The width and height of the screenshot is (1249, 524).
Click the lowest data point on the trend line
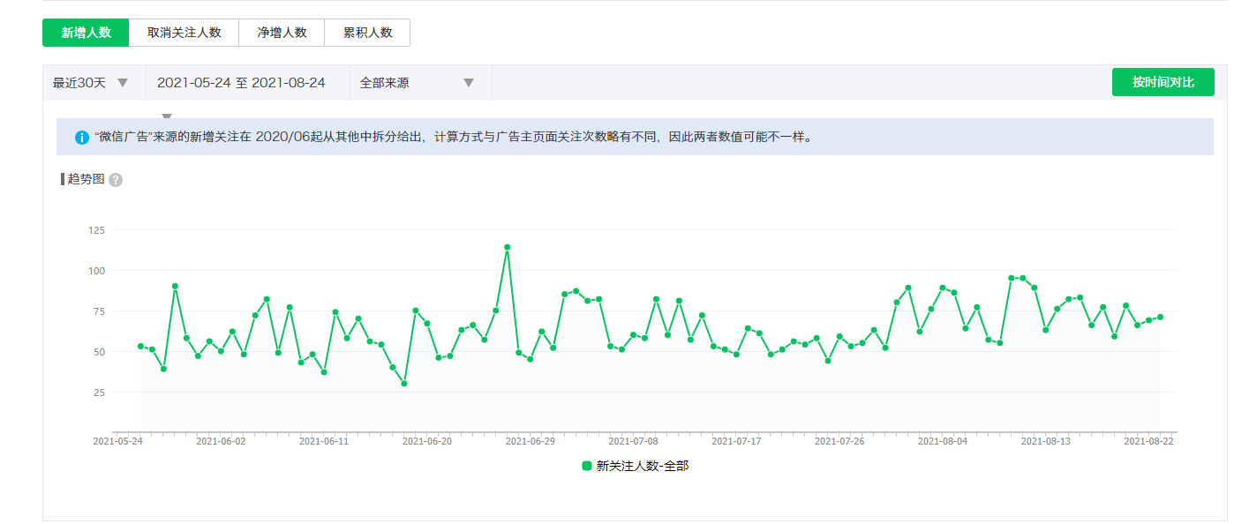click(404, 384)
